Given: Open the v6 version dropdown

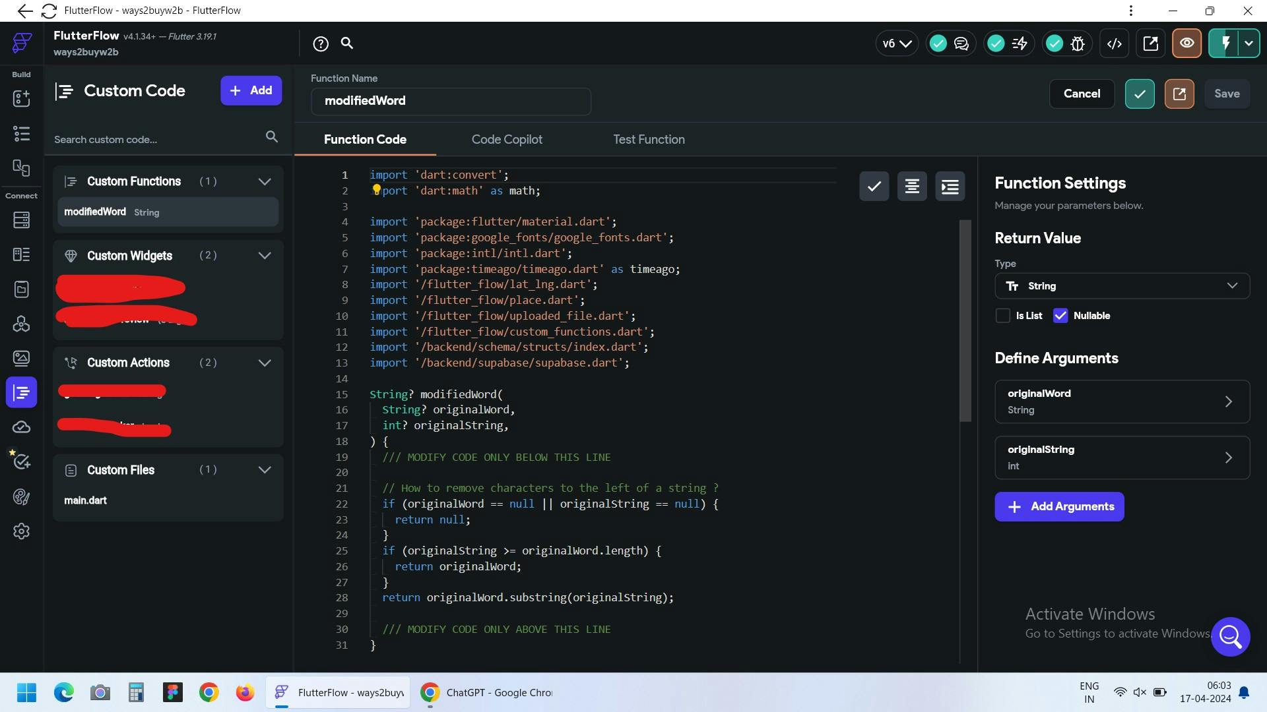Looking at the screenshot, I should coord(896,44).
